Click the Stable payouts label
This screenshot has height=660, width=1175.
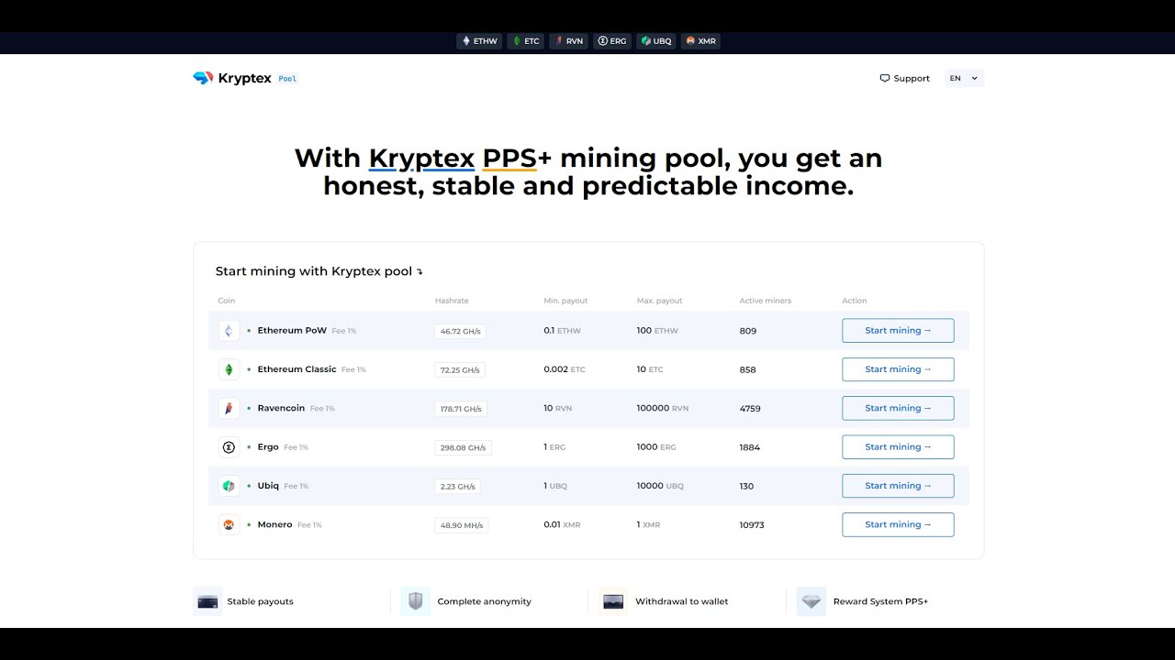261,601
